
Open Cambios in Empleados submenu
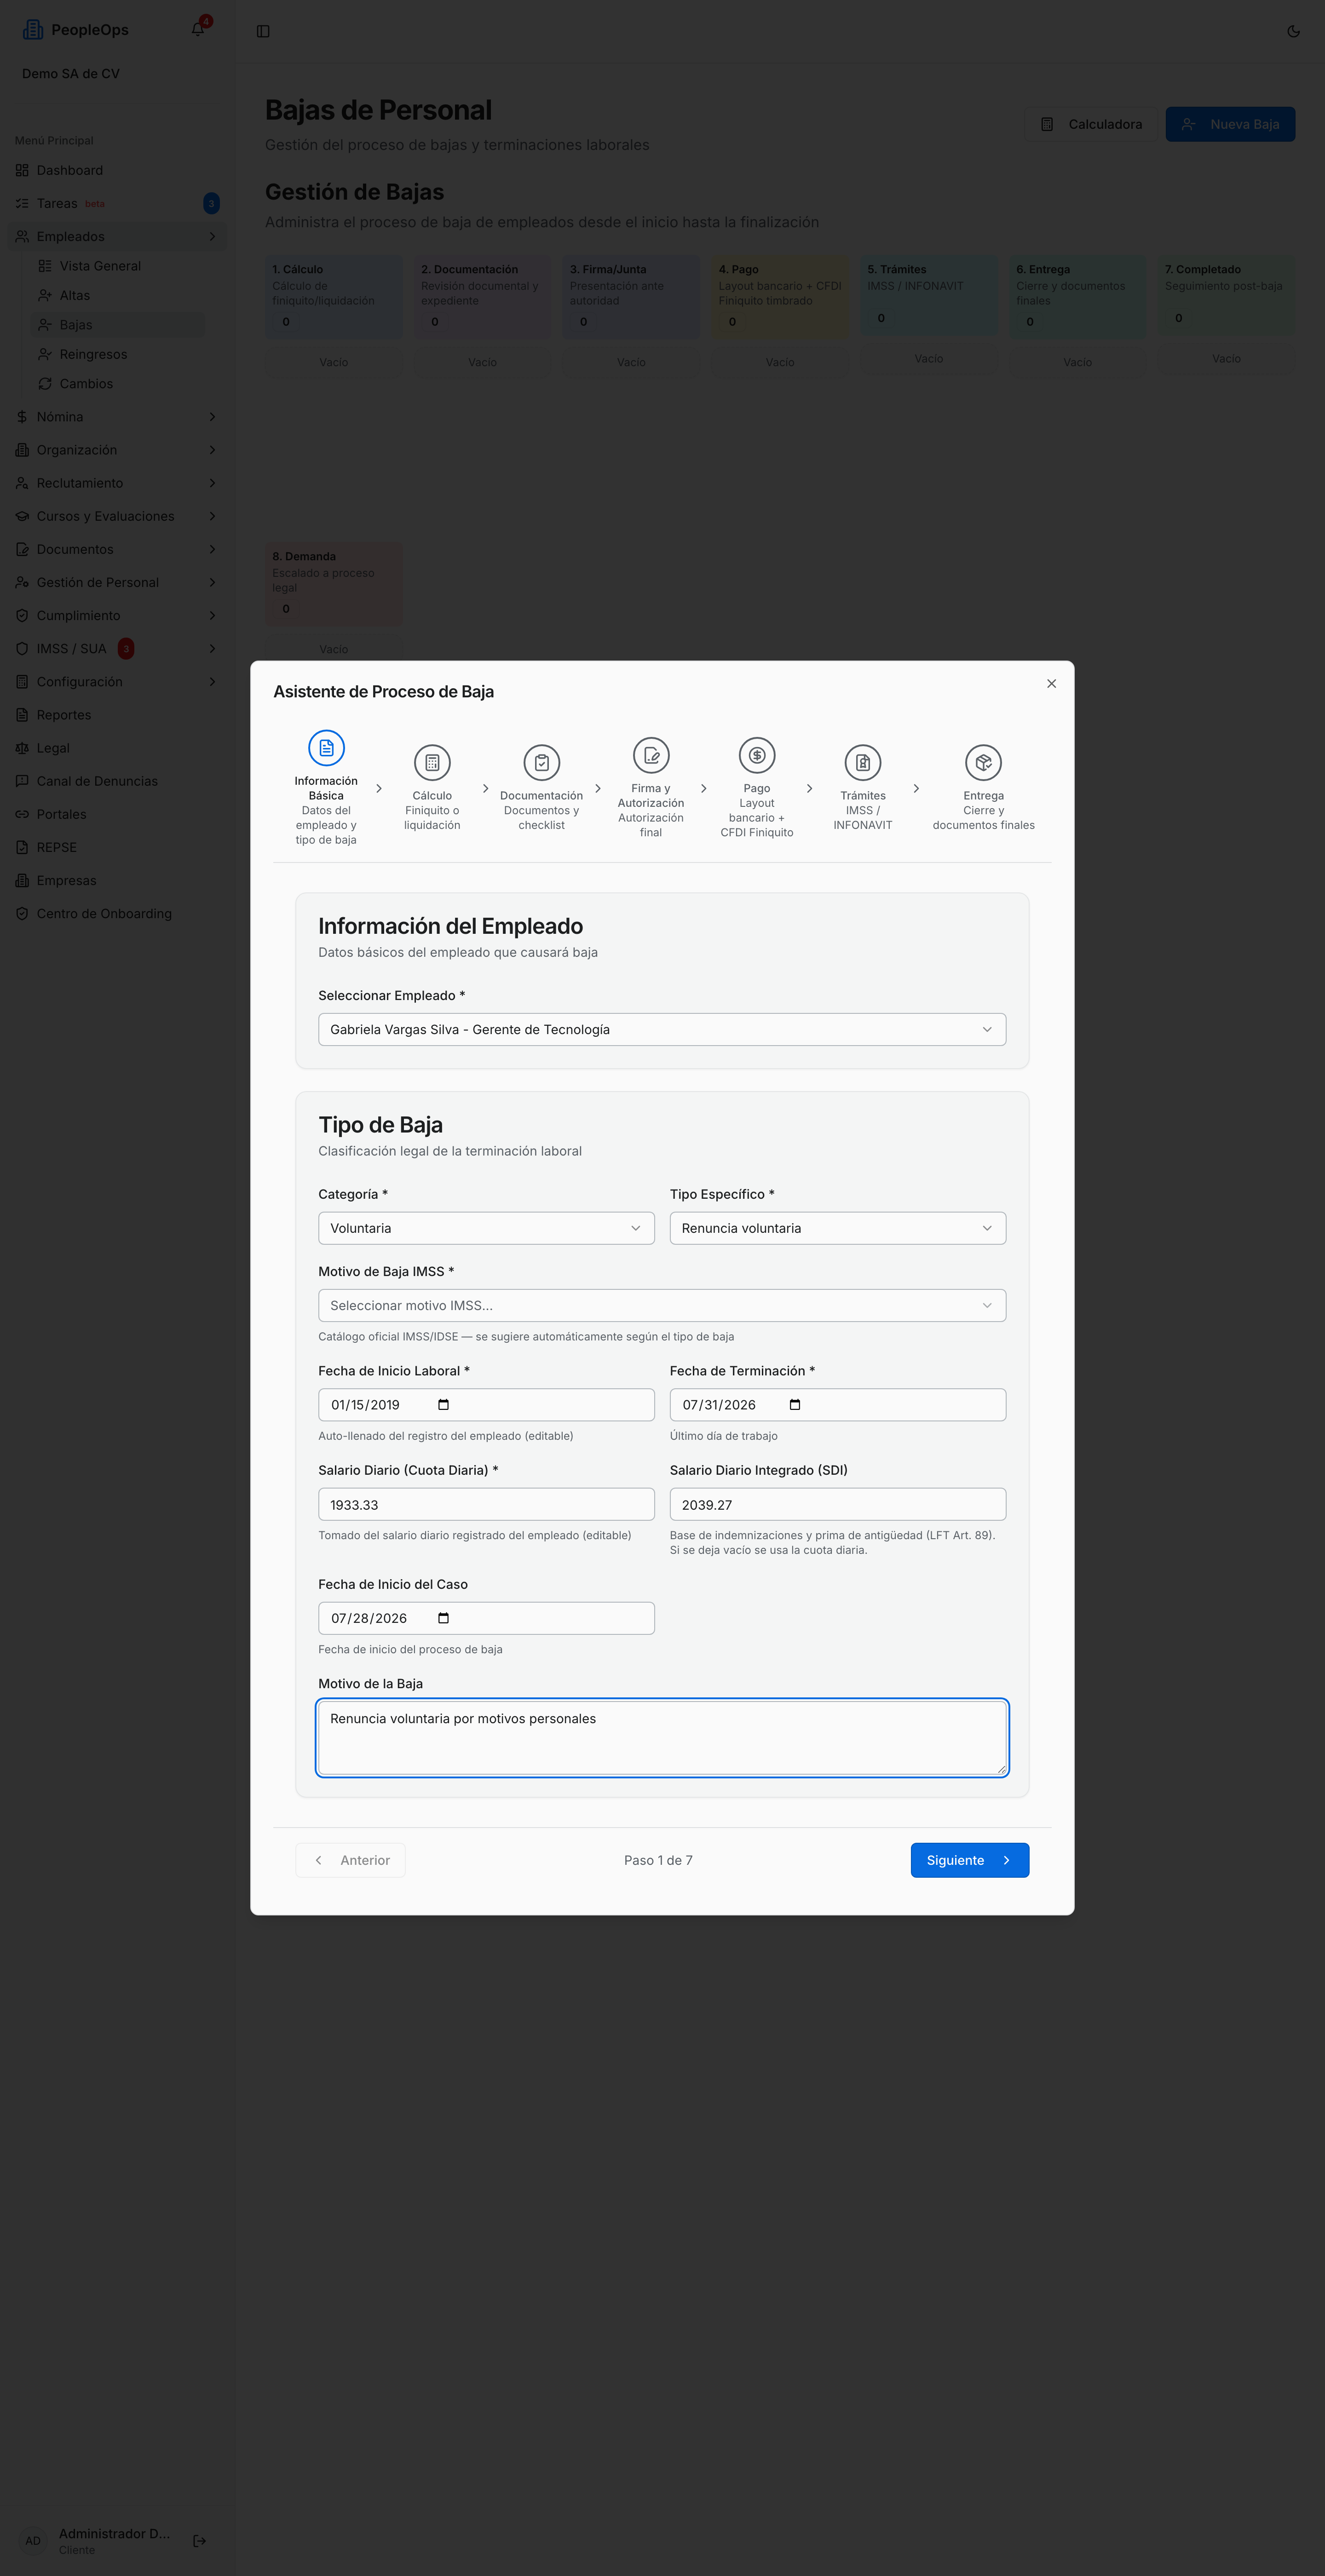pos(117,383)
